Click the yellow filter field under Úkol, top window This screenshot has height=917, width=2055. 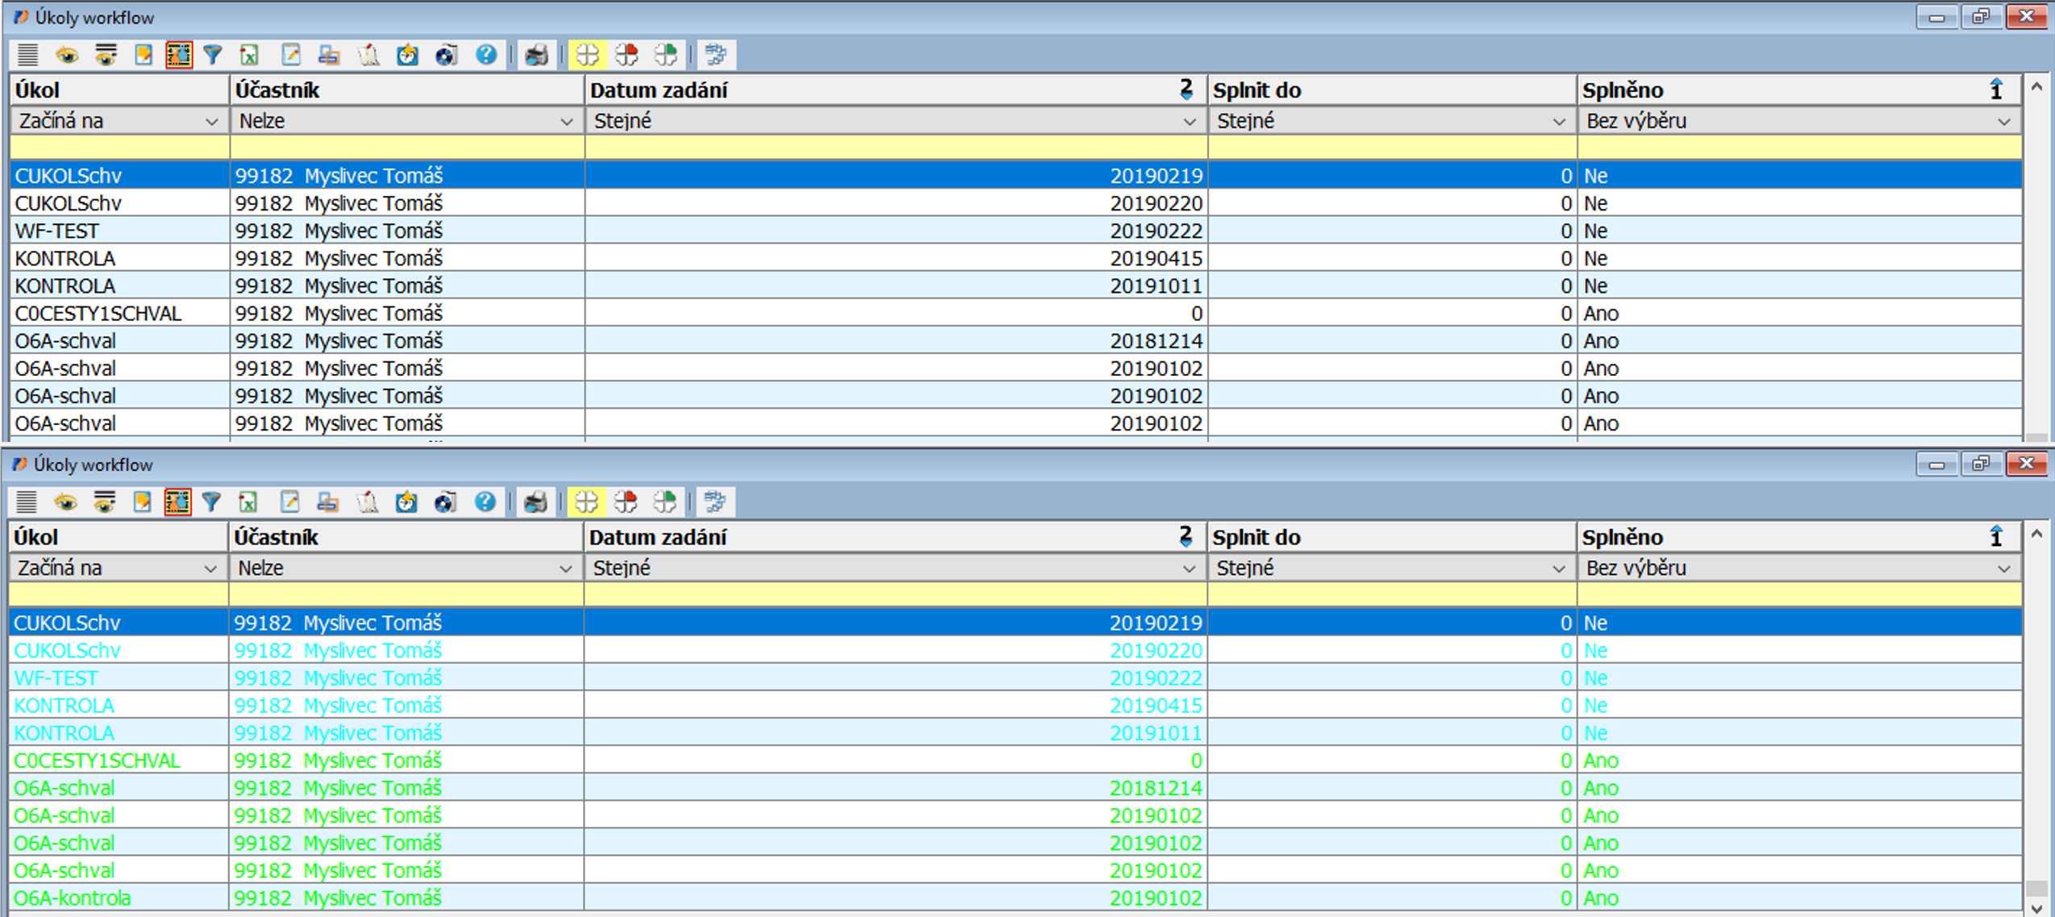coord(119,148)
